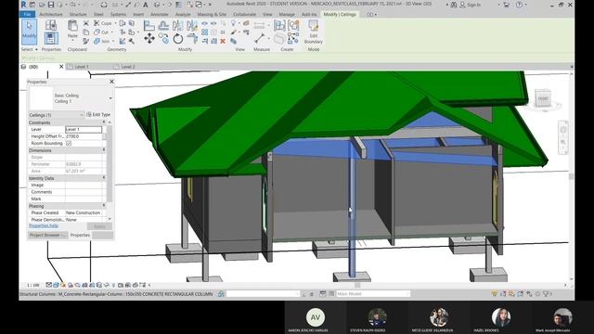This screenshot has width=594, height=334.
Task: Click the Apply button in Properties
Action: [99, 226]
